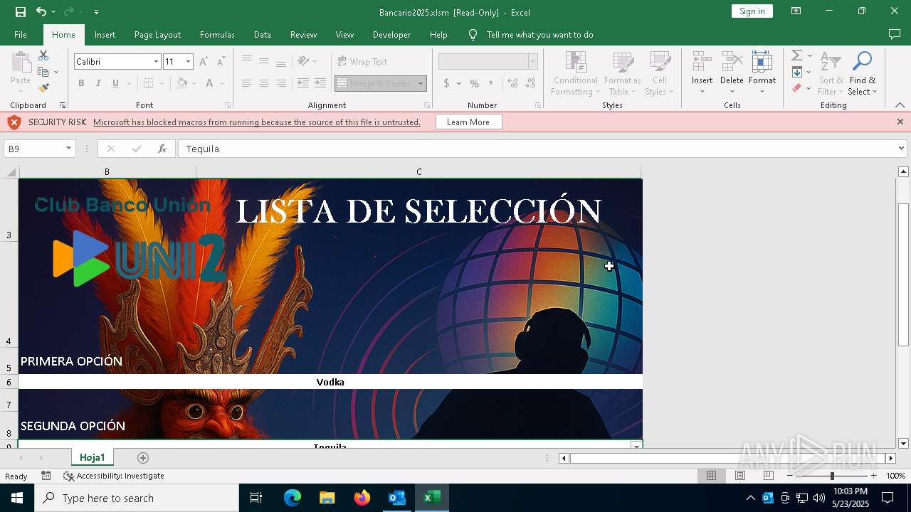Open Format as Table gallery
This screenshot has width=911, height=512.
pyautogui.click(x=623, y=73)
